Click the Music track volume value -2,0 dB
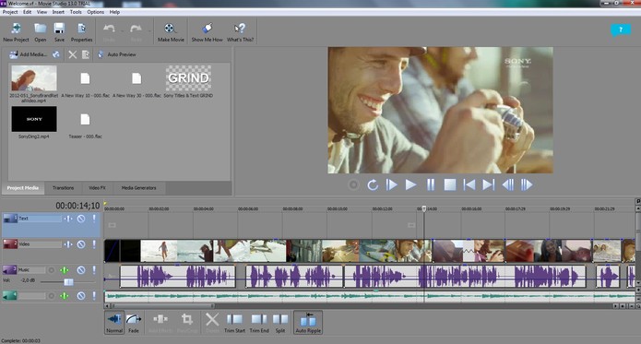Screen dimensions: 641x344 pos(27,280)
